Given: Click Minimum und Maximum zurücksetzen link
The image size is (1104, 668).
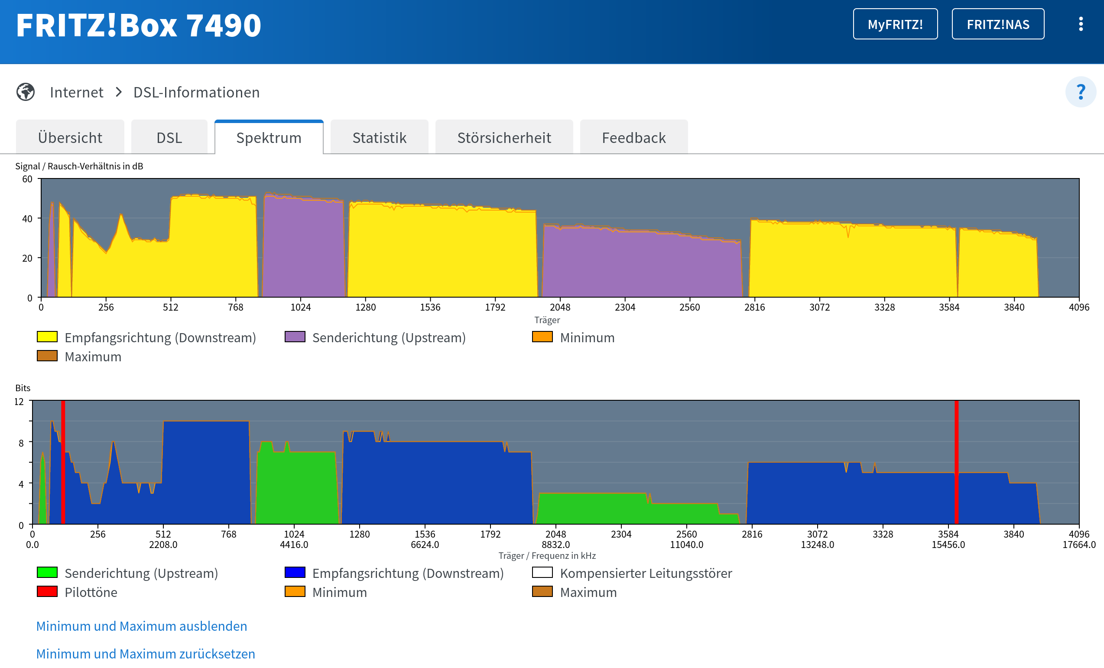Looking at the screenshot, I should tap(146, 654).
